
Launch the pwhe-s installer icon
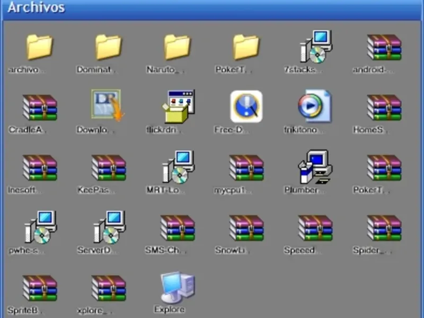[40, 227]
